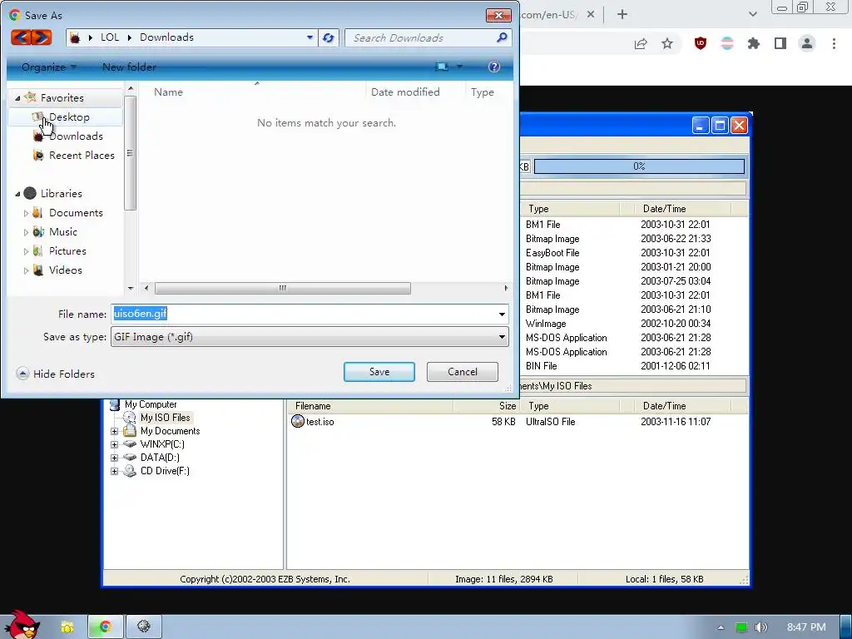Open the Chrome profile avatar icon
The image size is (852, 639).
[807, 43]
